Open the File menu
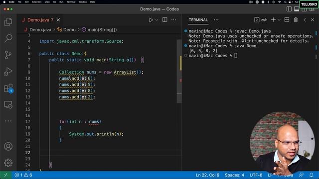The width and height of the screenshot is (319, 179). [19, 2]
